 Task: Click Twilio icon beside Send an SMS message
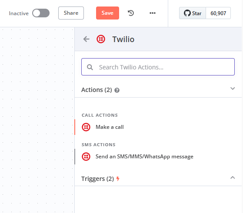pyautogui.click(x=86, y=157)
